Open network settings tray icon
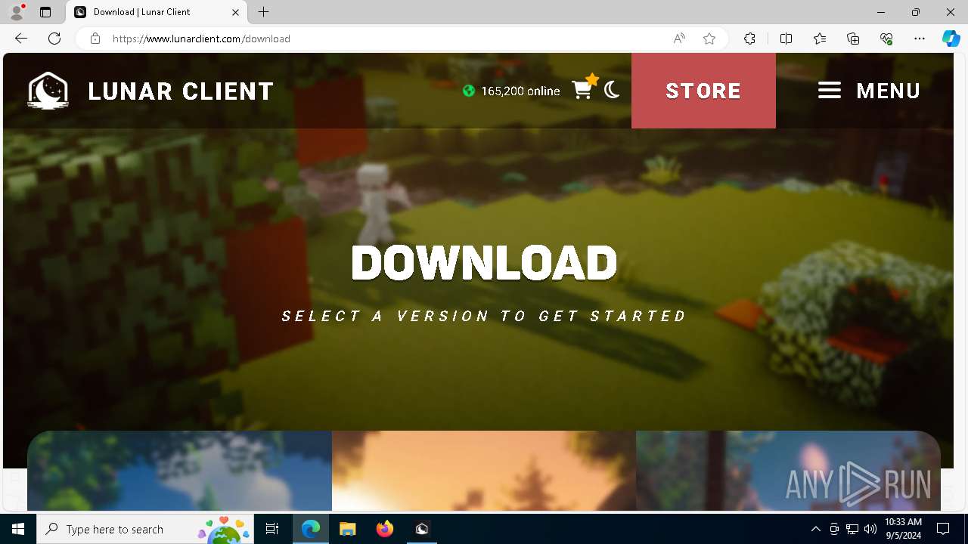Viewport: 968px width, 544px height. [x=852, y=529]
